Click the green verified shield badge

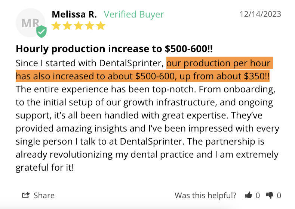pyautogui.click(x=42, y=32)
